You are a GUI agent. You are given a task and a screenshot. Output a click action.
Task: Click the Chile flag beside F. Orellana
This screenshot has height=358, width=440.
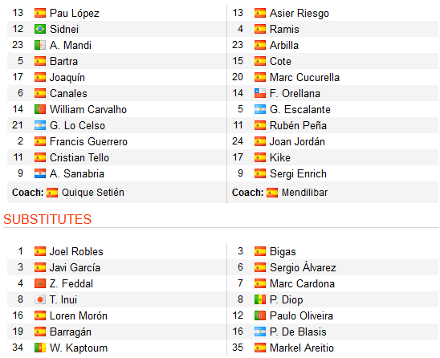pos(260,93)
